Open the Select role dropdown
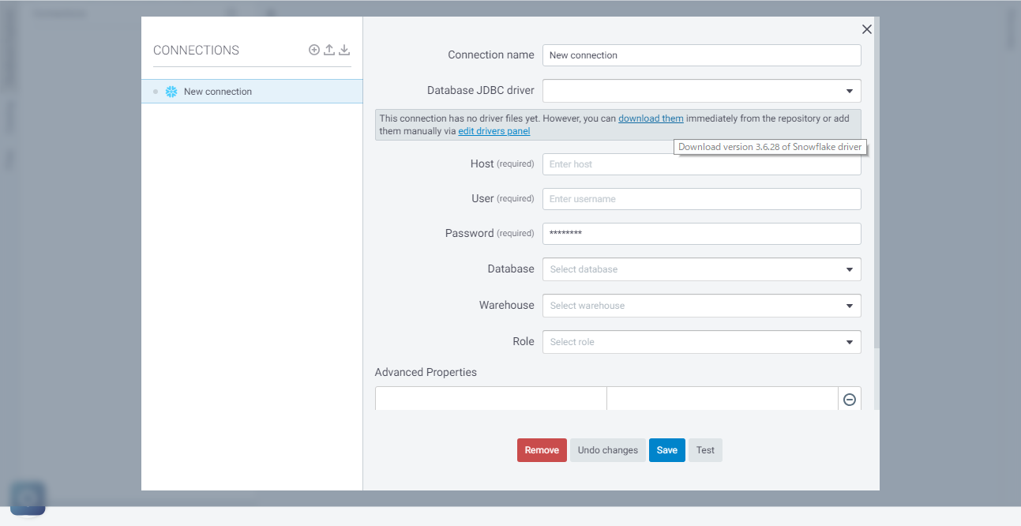1021x526 pixels. click(850, 341)
